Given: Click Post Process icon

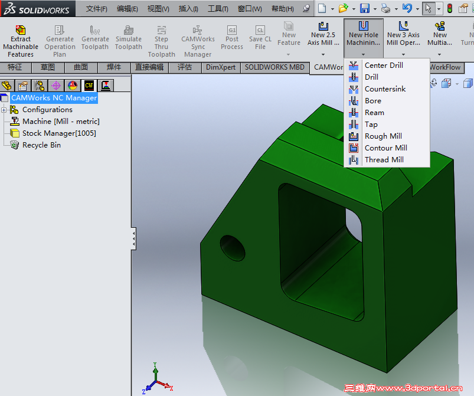Looking at the screenshot, I should pos(232,30).
